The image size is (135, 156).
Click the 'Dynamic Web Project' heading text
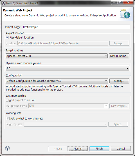17,10
